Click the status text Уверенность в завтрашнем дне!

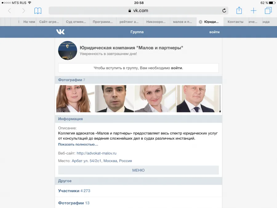[108, 54]
